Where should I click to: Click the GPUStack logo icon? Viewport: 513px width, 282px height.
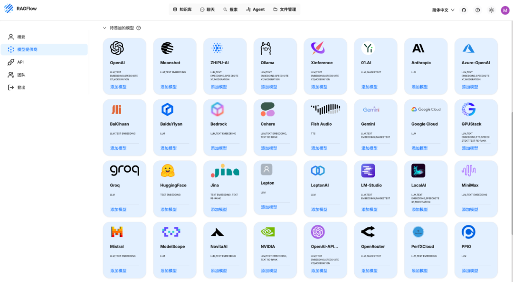tap(468, 109)
